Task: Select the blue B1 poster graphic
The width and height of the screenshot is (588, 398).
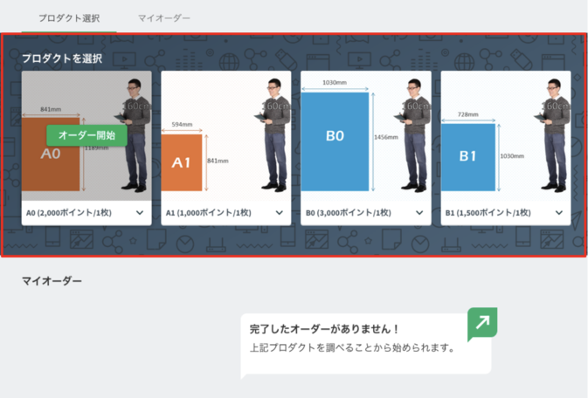Action: 467,156
